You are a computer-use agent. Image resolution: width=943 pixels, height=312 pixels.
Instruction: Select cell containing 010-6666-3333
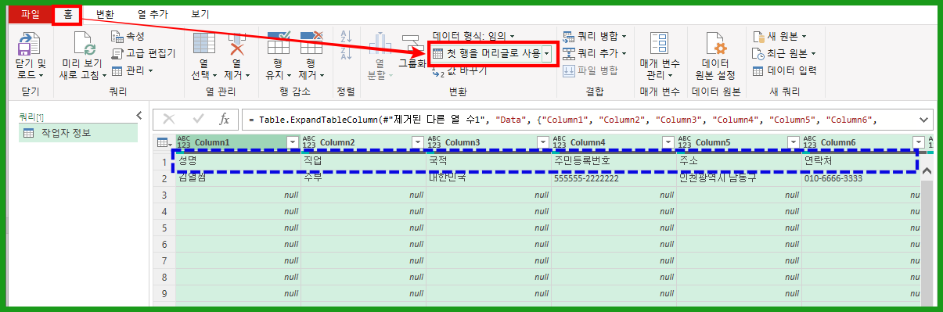tap(860, 178)
